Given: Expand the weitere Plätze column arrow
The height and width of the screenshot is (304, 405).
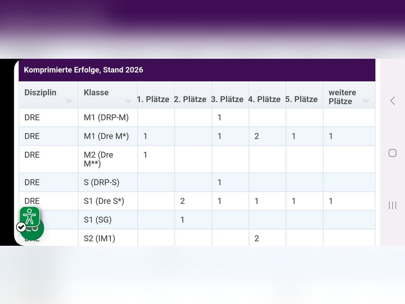Looking at the screenshot, I should [x=366, y=102].
